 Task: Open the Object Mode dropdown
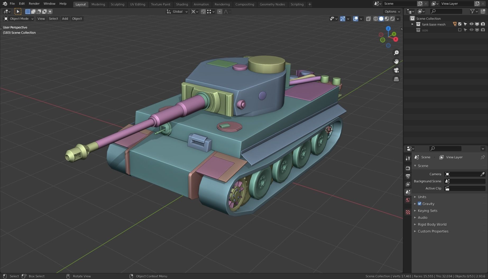19,19
